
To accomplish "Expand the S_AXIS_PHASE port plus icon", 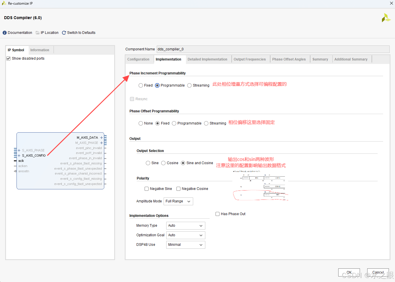I will [x=19, y=150].
